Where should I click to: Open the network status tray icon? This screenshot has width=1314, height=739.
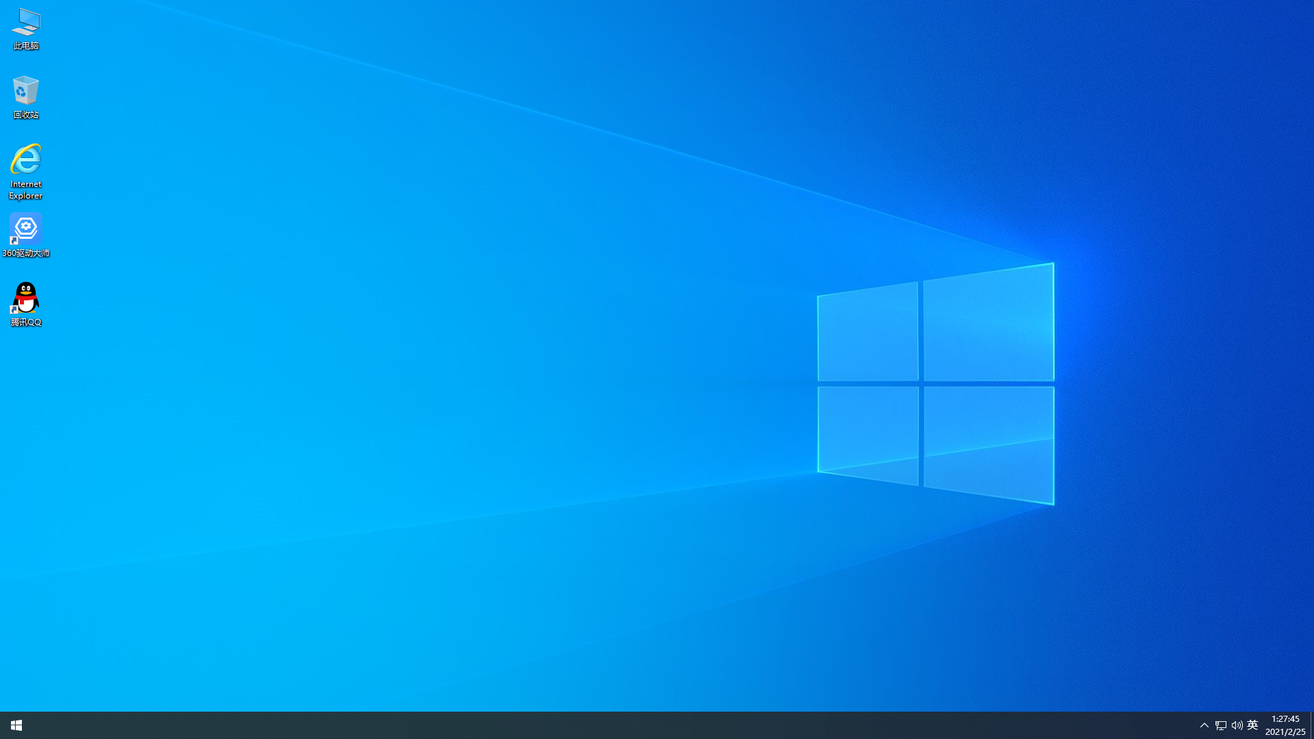[x=1221, y=725]
